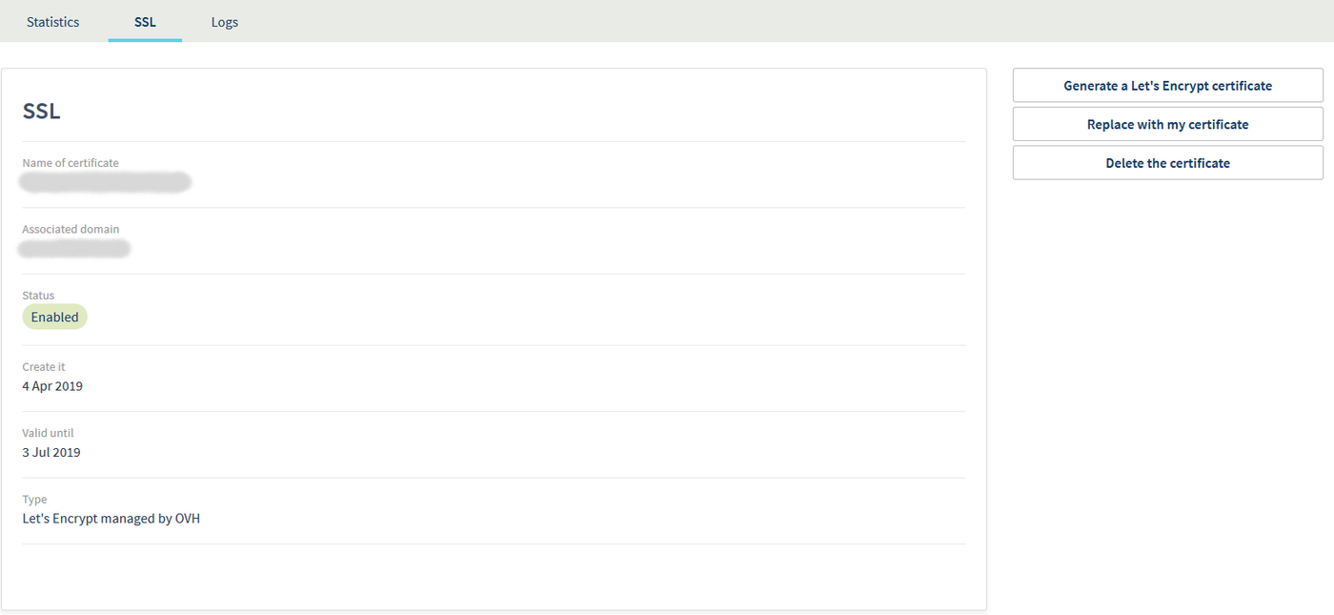Click the Name of certificate label
The height and width of the screenshot is (615, 1334).
(71, 162)
